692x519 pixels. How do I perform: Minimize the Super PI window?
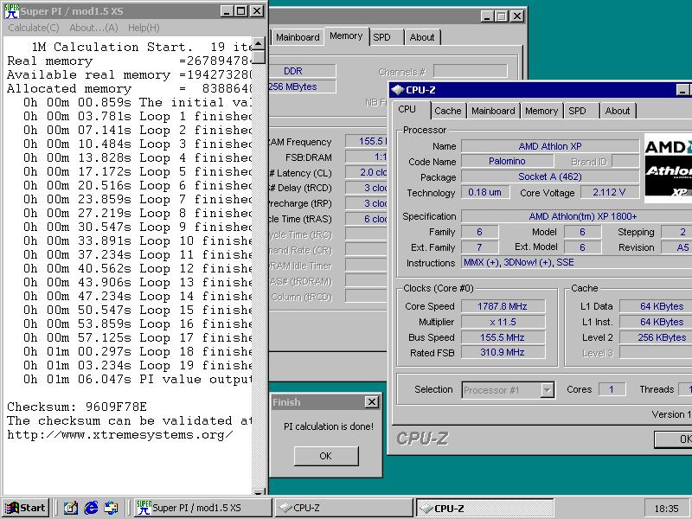(x=227, y=11)
